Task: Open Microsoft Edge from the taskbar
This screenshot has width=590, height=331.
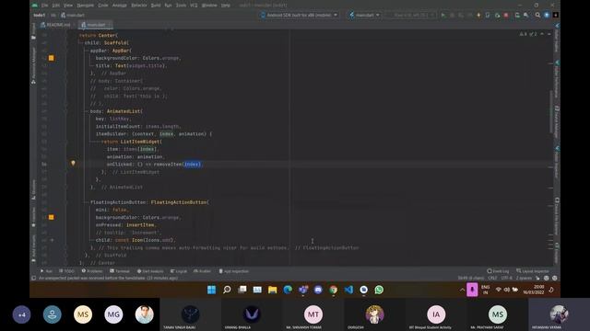Action: [x=288, y=290]
